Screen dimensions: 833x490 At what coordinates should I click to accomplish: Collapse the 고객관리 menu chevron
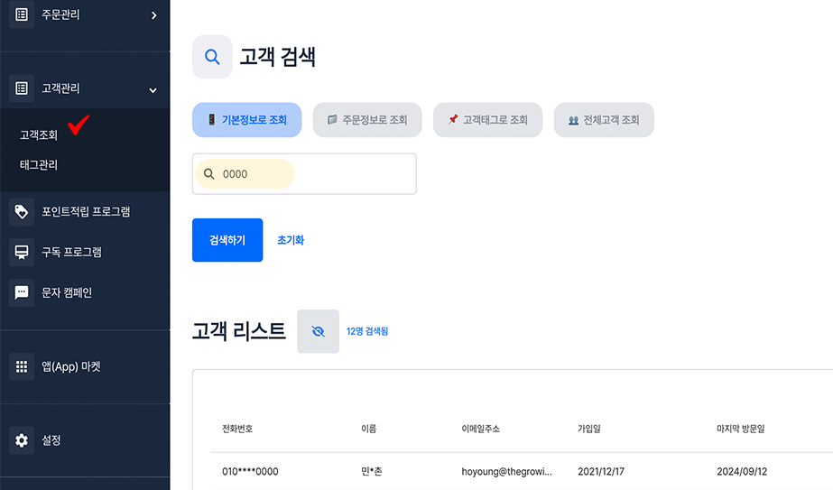153,89
